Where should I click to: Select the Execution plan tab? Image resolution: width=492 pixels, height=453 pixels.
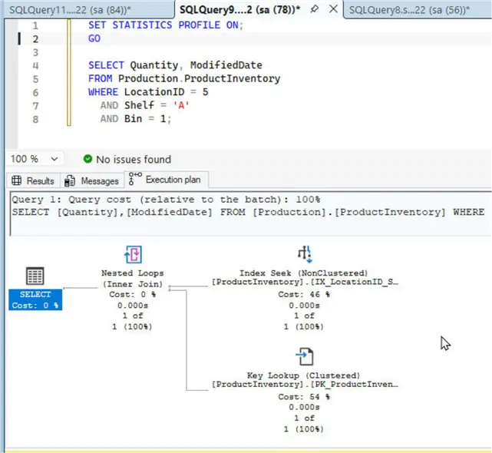166,180
